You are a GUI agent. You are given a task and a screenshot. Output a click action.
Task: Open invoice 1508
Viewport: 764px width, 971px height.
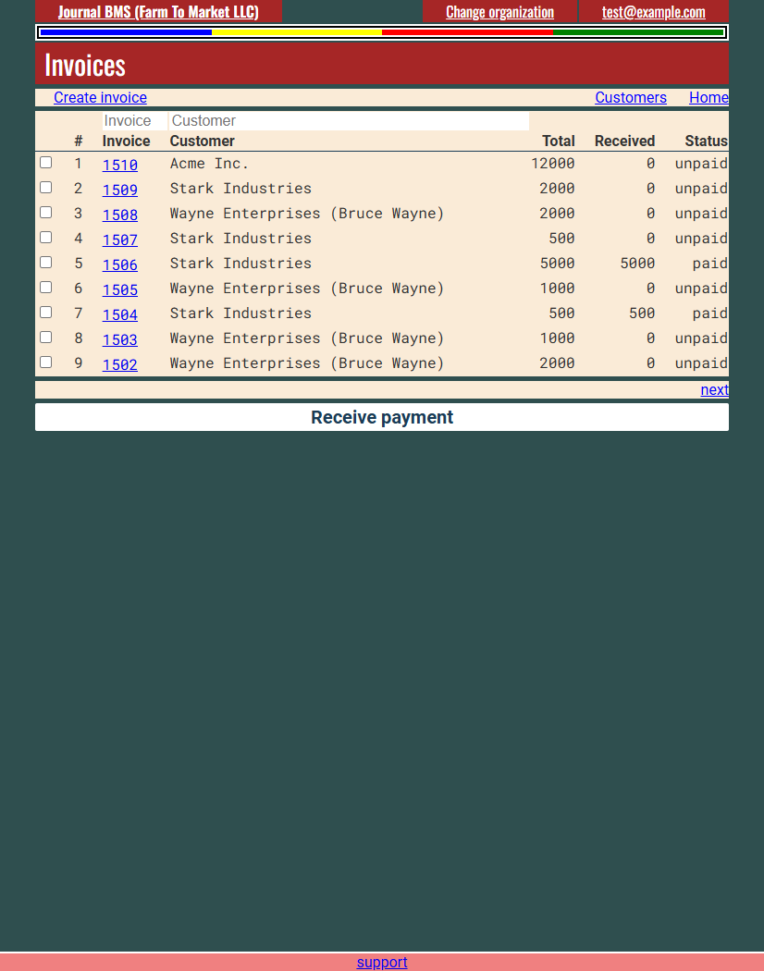(x=119, y=215)
